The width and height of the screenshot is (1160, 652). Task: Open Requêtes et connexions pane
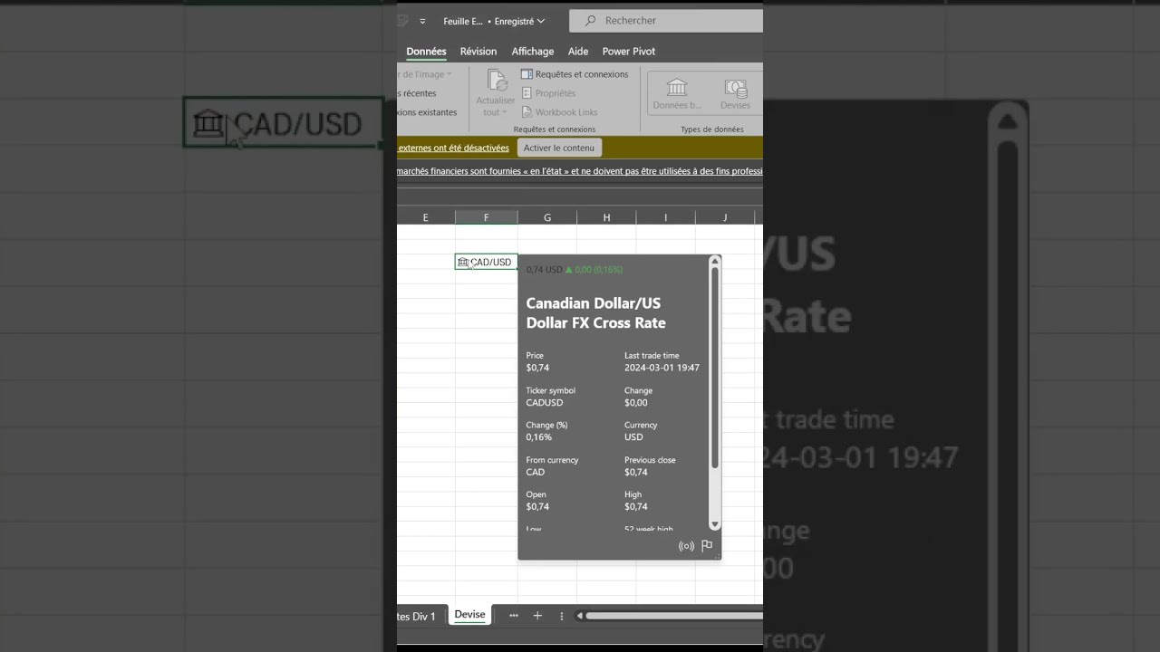click(575, 74)
